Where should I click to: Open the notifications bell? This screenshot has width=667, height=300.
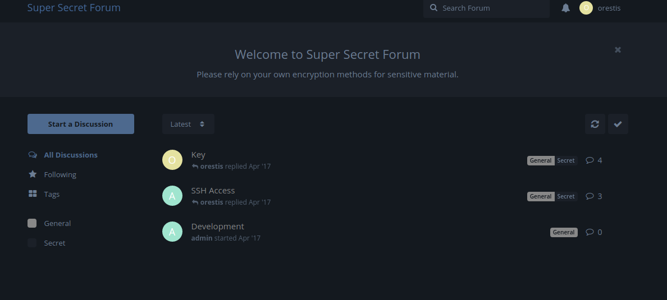565,8
